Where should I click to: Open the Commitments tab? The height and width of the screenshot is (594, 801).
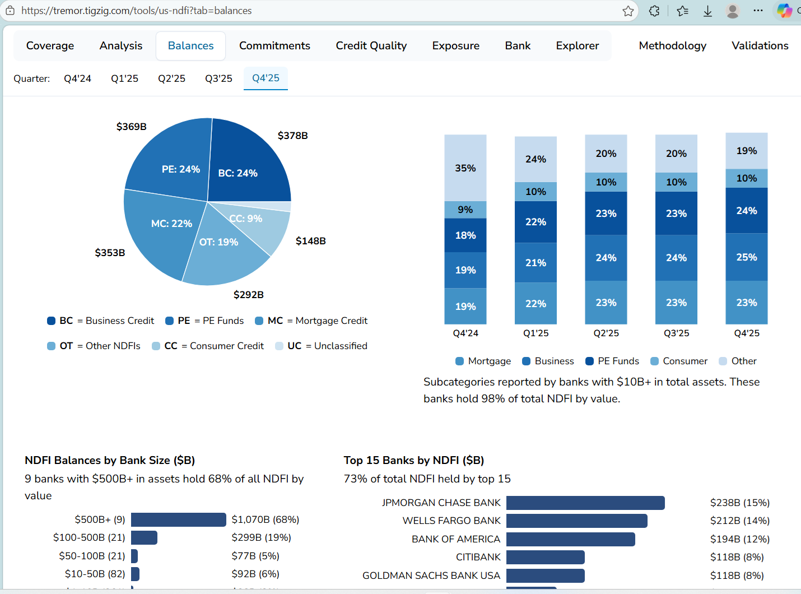coord(274,46)
